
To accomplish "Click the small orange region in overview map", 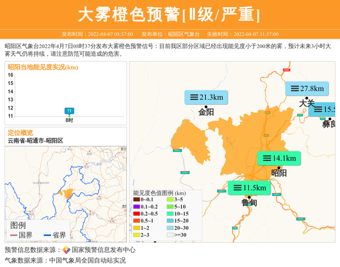I will 67,193.
